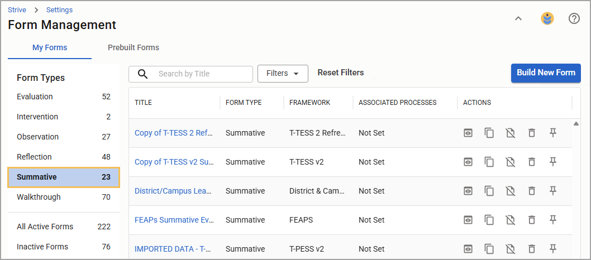Image resolution: width=591 pixels, height=260 pixels.
Task: Open the FEAPs Summative Ev... form link
Action: [x=174, y=220]
